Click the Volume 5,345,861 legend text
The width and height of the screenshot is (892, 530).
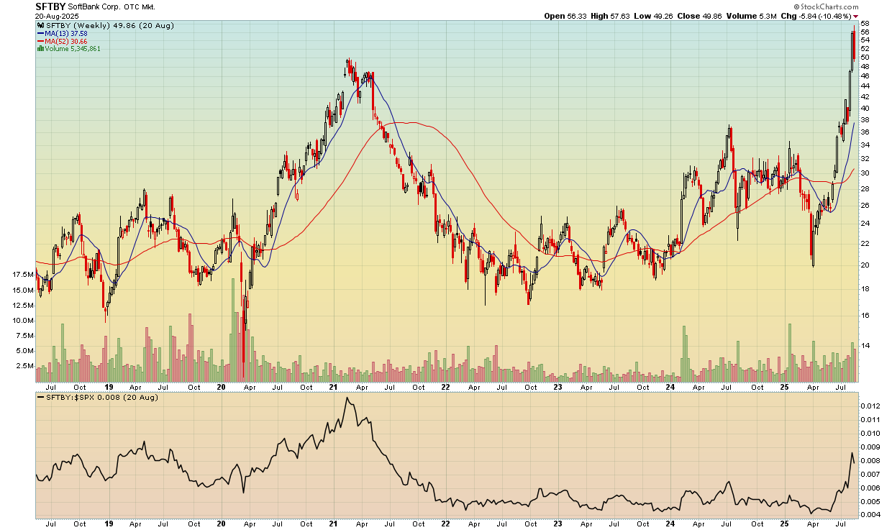pyautogui.click(x=72, y=49)
